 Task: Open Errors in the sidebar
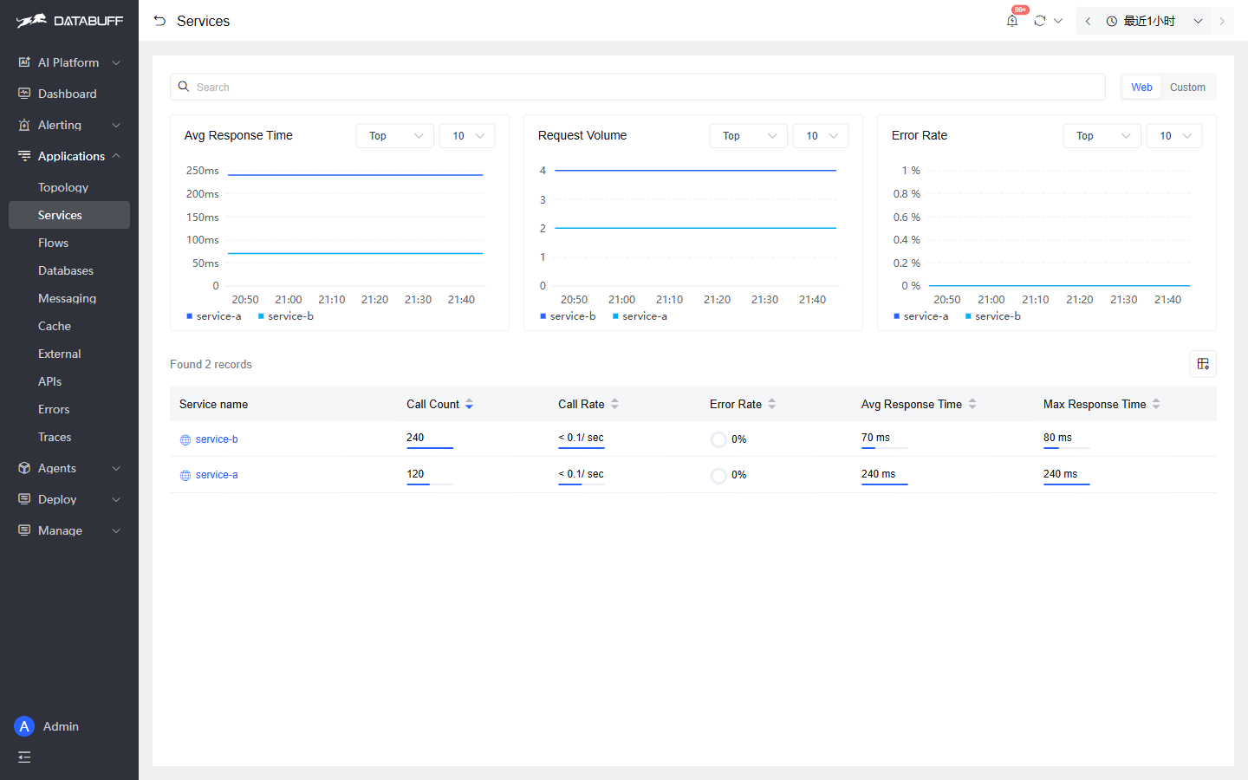(x=69, y=409)
